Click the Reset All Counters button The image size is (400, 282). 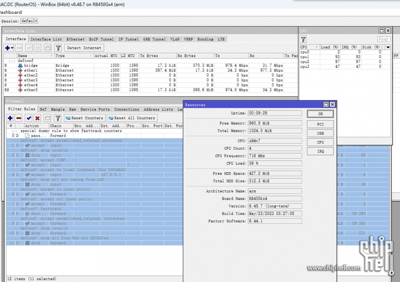pos(132,118)
